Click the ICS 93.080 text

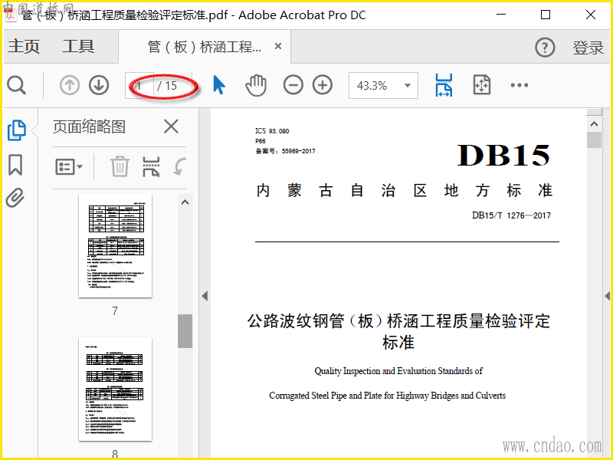click(272, 131)
